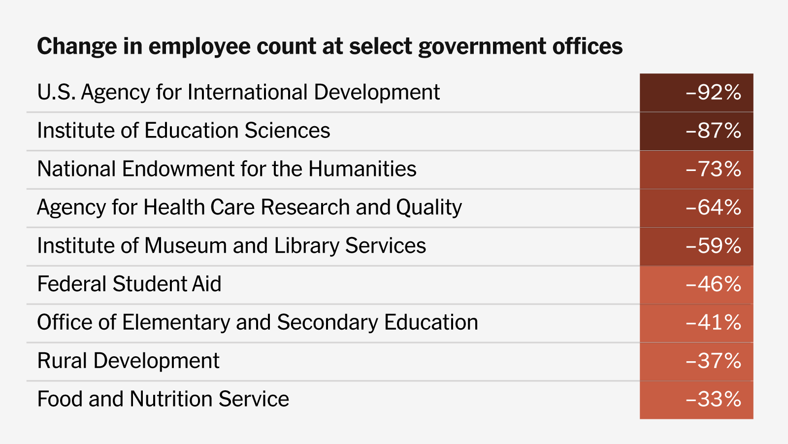Select the −64% percentage cell
This screenshot has height=444, width=788.
pos(696,208)
